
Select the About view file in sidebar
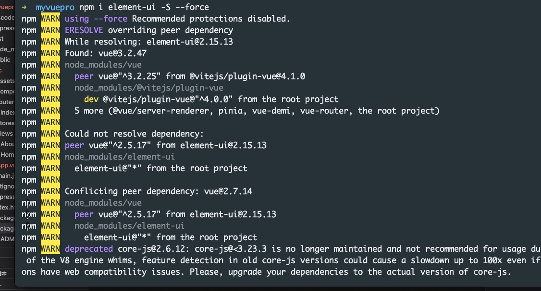[7, 144]
